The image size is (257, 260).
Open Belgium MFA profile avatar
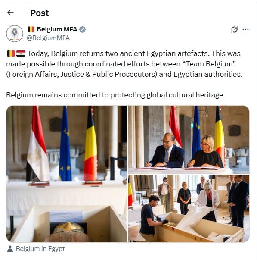click(15, 34)
